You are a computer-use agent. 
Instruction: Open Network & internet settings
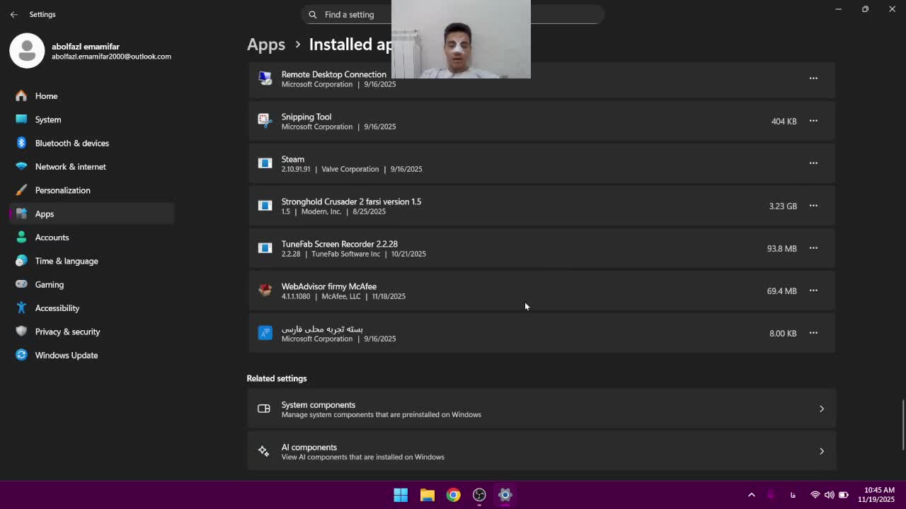coord(92,167)
